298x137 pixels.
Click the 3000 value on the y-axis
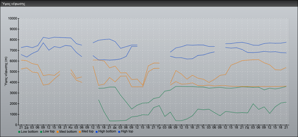tap(13, 93)
